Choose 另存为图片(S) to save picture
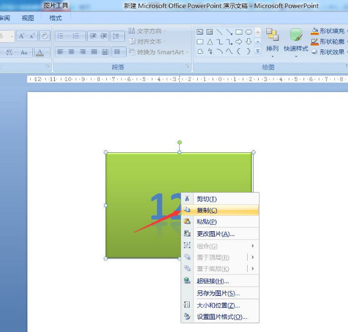This screenshot has height=332, width=348. [x=218, y=293]
